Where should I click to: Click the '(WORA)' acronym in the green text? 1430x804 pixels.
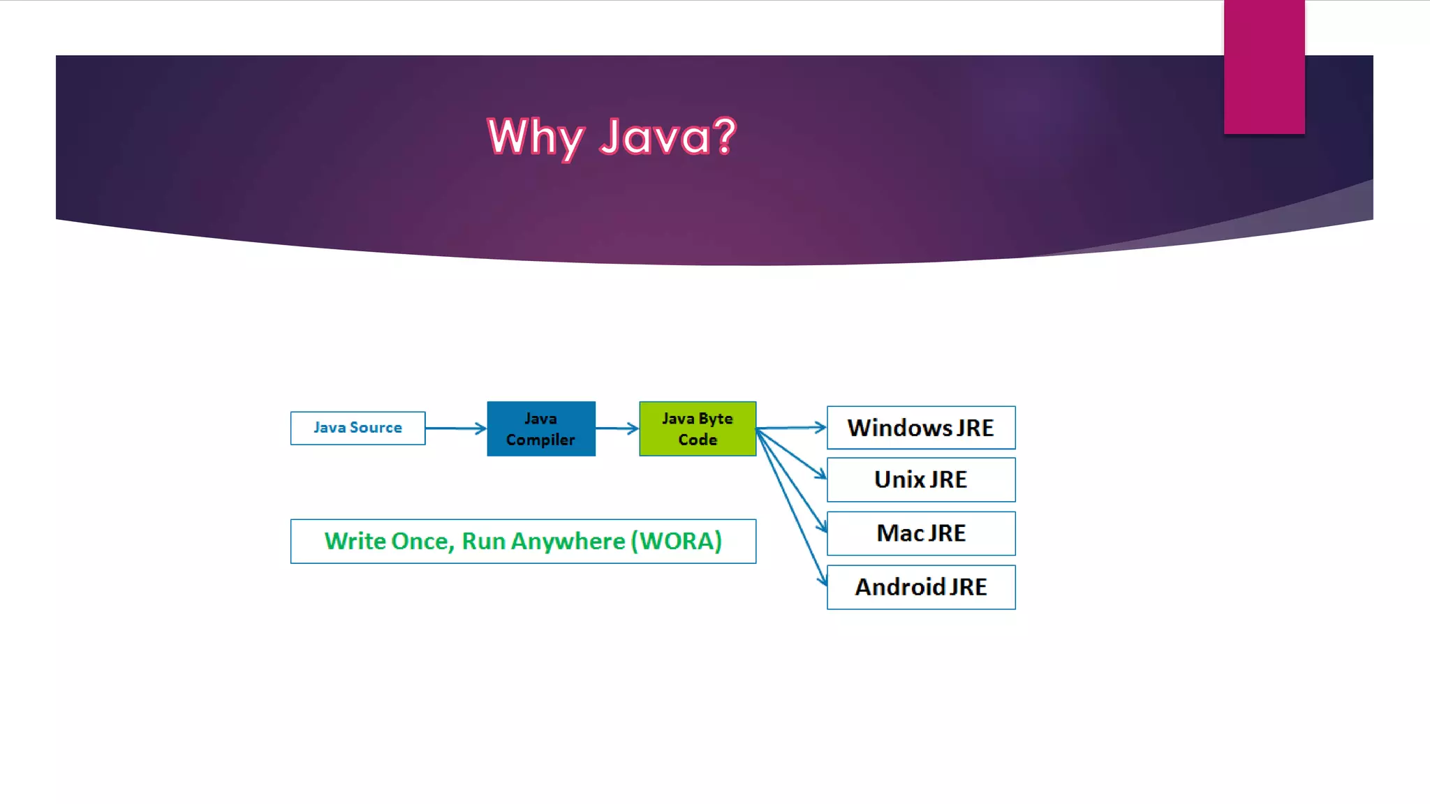(676, 541)
